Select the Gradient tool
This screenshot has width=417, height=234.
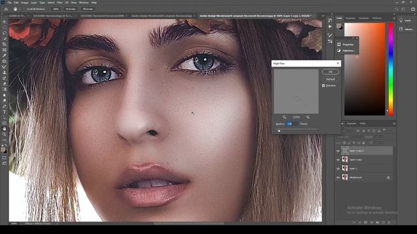5,90
